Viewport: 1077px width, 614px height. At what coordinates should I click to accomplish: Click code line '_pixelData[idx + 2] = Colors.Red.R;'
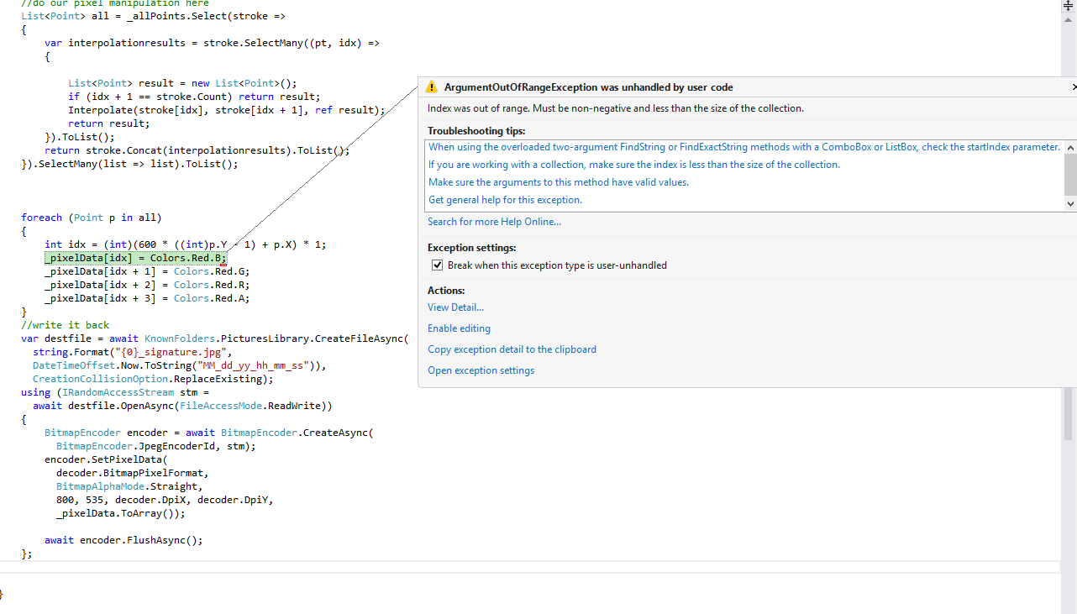click(147, 285)
